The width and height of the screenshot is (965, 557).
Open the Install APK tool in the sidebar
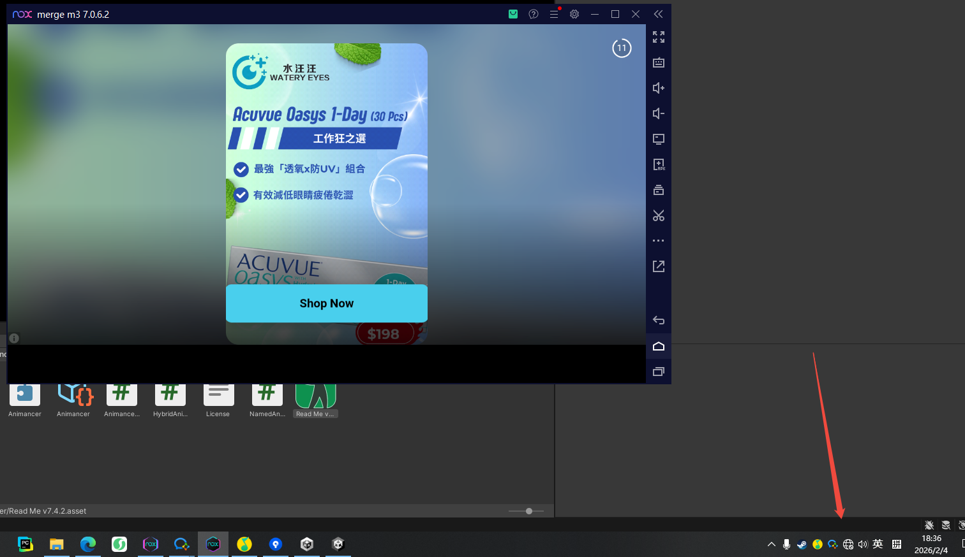[x=658, y=164]
